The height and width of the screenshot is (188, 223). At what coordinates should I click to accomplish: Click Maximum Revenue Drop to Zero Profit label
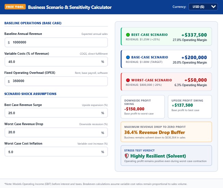tap(155, 127)
